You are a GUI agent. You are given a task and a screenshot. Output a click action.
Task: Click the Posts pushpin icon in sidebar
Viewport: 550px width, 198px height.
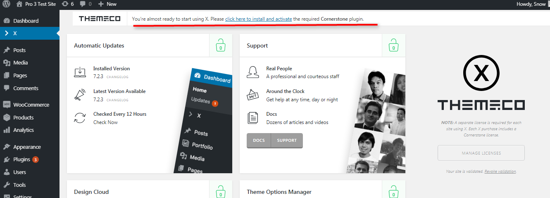click(x=7, y=50)
